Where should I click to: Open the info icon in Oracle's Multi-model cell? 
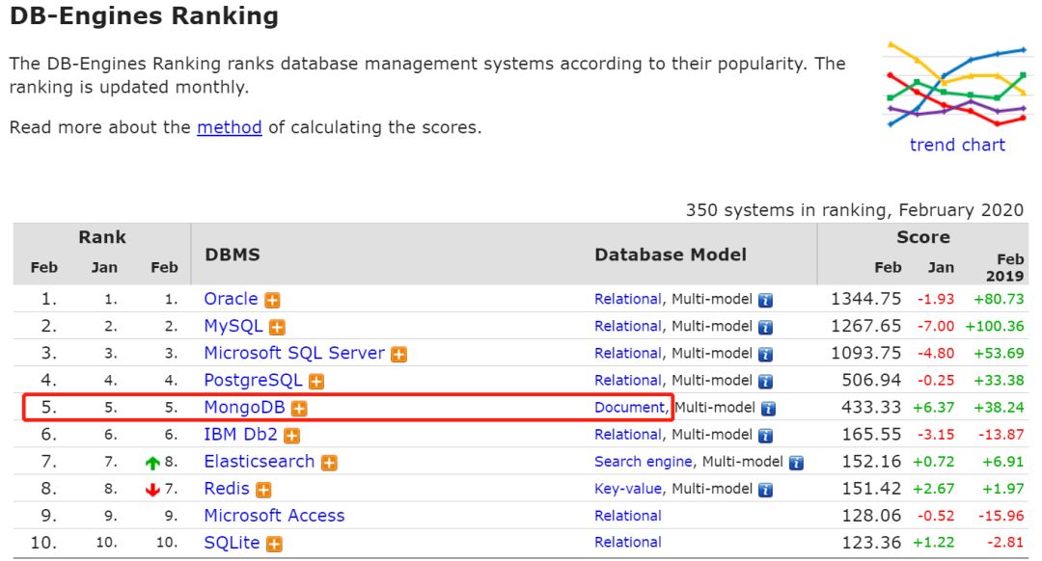766,300
